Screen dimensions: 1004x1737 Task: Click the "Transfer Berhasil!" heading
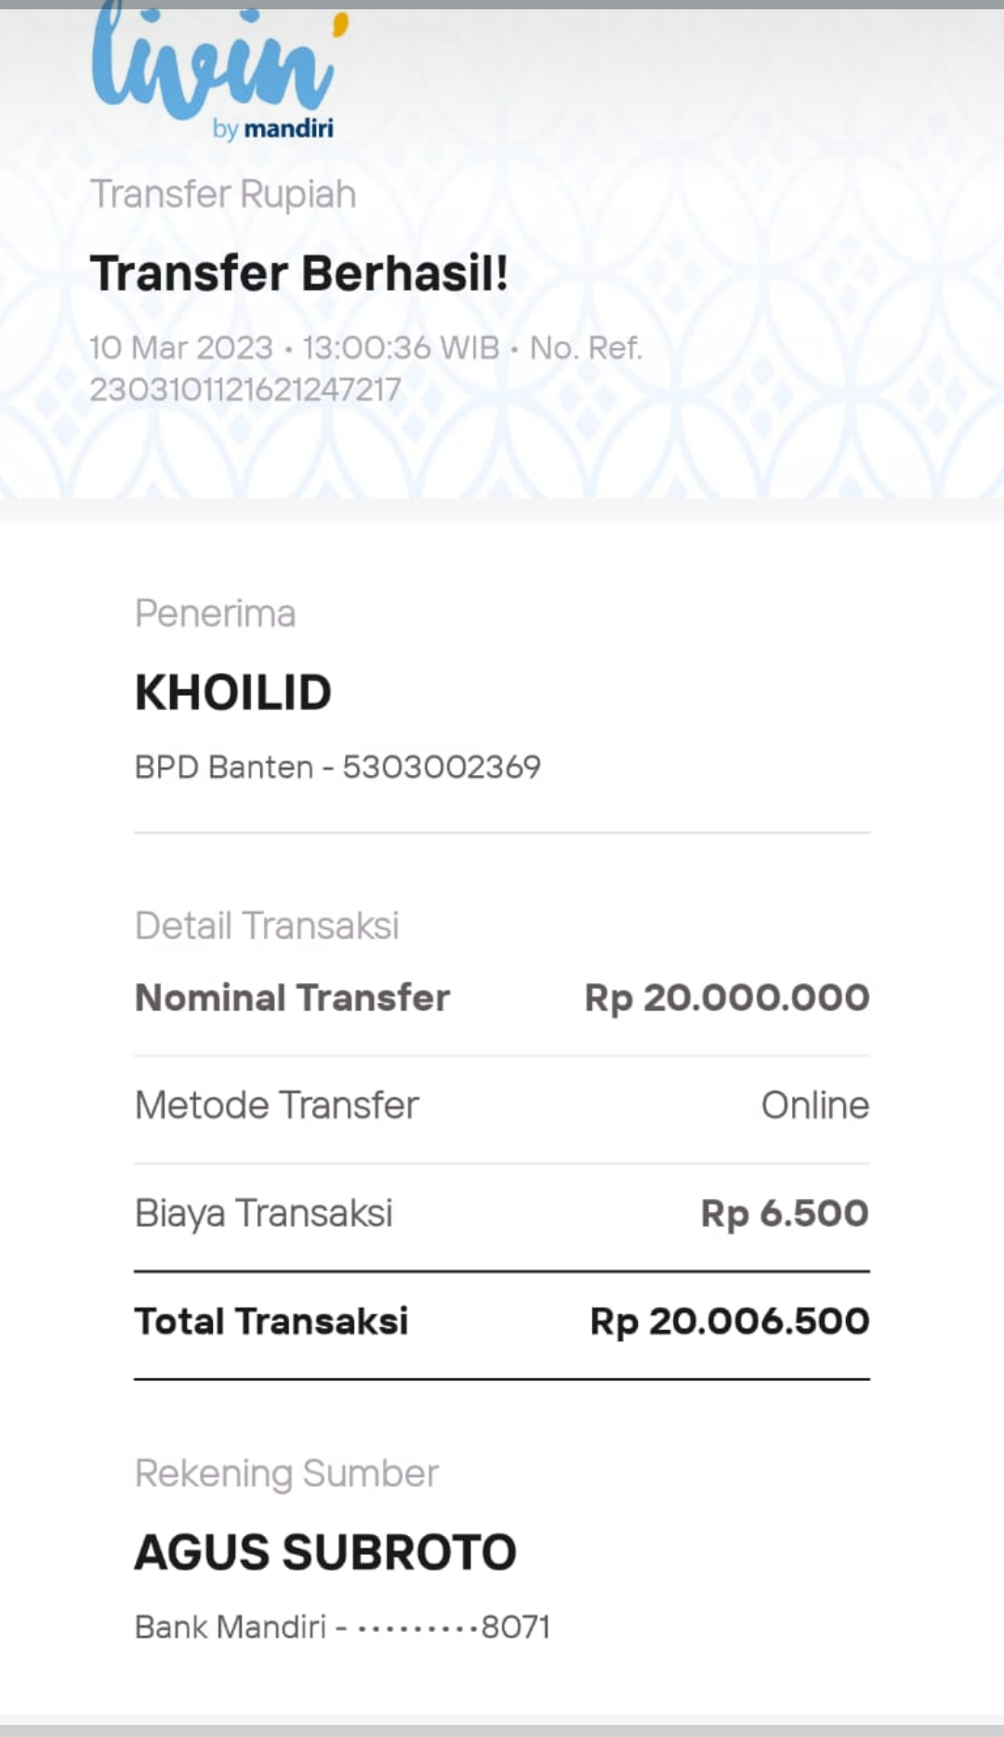point(298,273)
